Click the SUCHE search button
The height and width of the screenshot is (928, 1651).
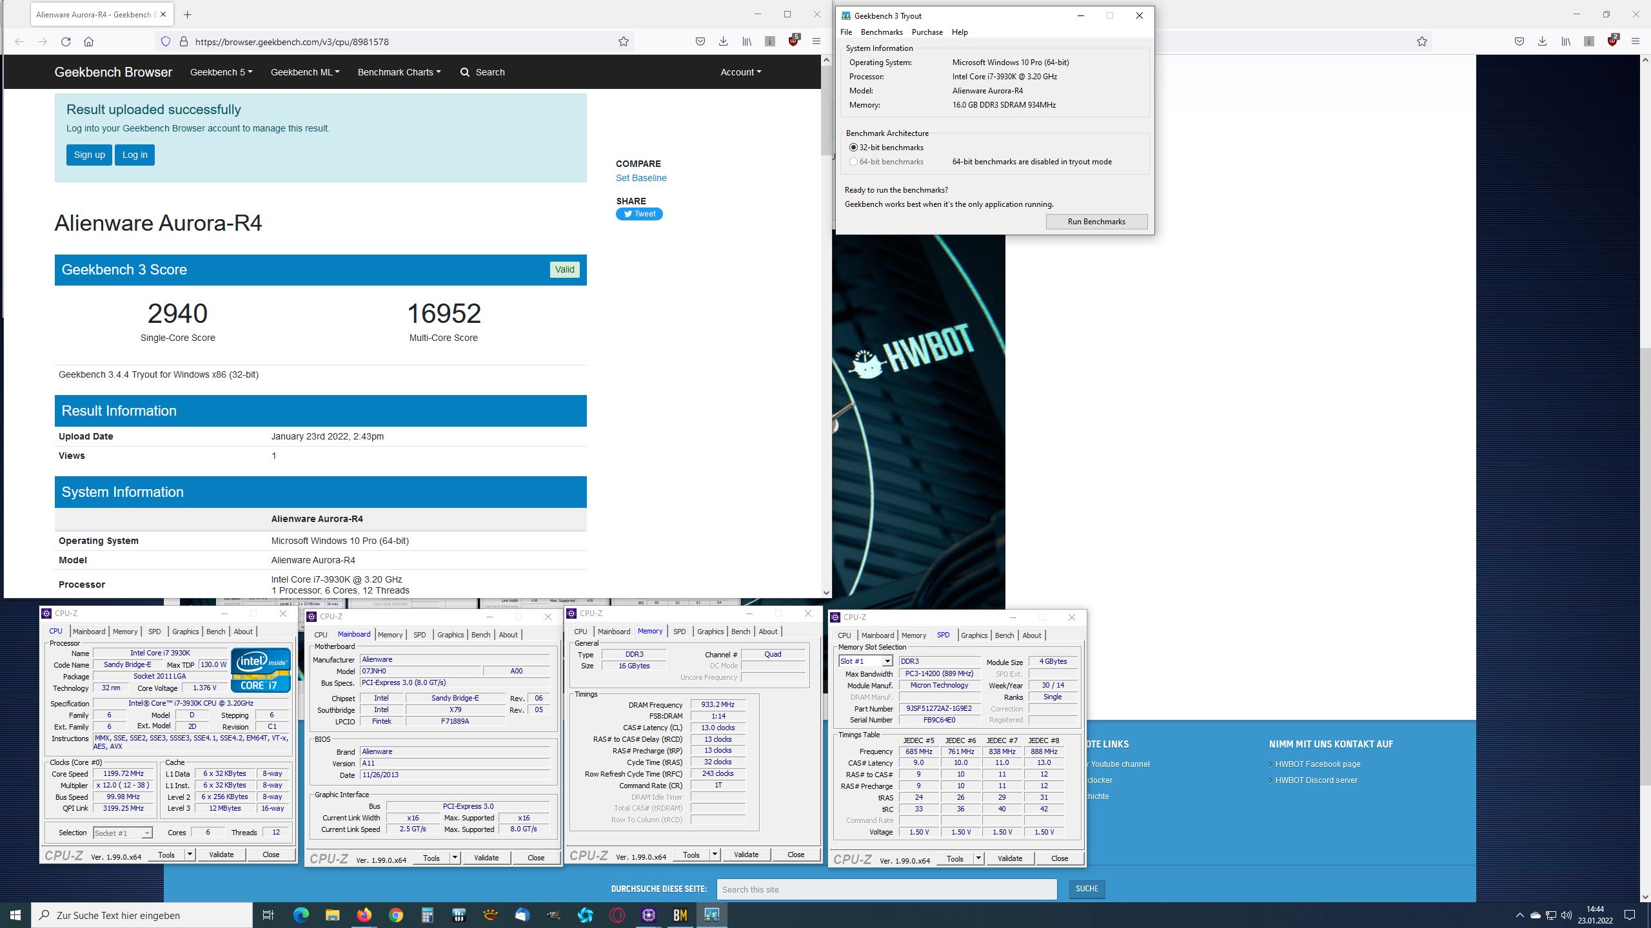pos(1087,889)
